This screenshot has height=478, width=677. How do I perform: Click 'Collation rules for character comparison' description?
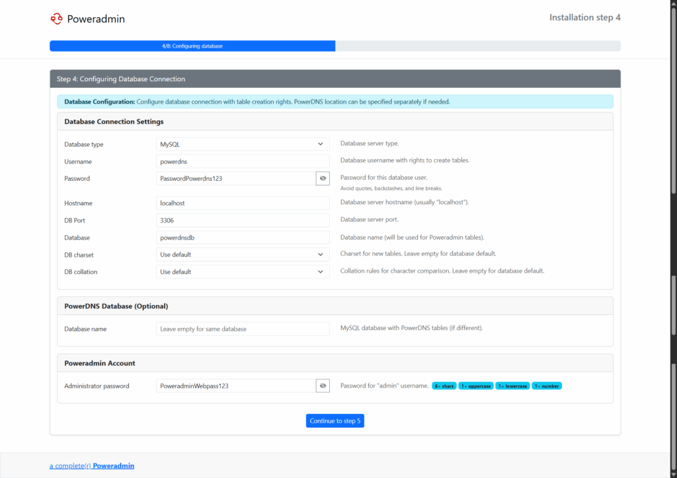[x=442, y=271]
